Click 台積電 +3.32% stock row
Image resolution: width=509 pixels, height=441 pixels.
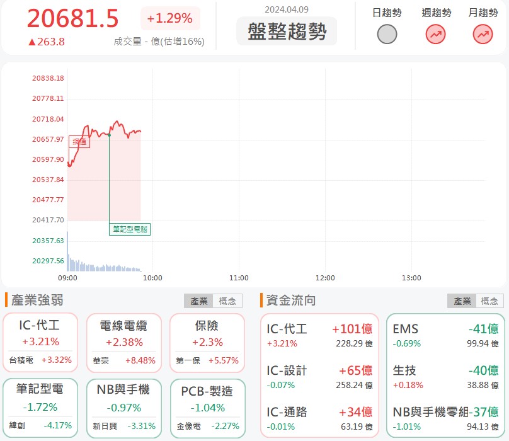(x=40, y=360)
